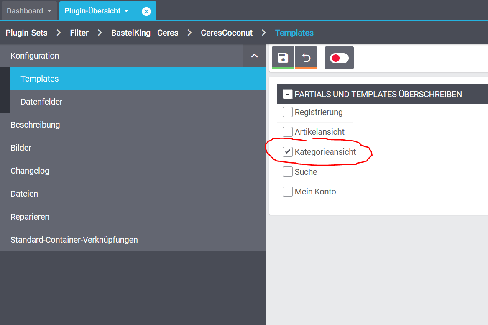Viewport: 488px width, 325px height.
Task: Open the Beschreibung sidebar entry
Action: pyautogui.click(x=133, y=125)
